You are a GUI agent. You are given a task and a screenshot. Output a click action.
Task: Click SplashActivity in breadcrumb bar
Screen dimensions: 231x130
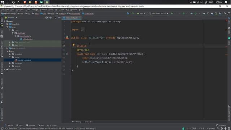click(8, 14)
